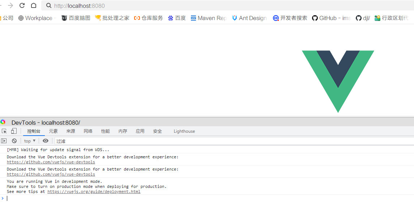Click the HMR waiting for WDS message

(x=58, y=150)
